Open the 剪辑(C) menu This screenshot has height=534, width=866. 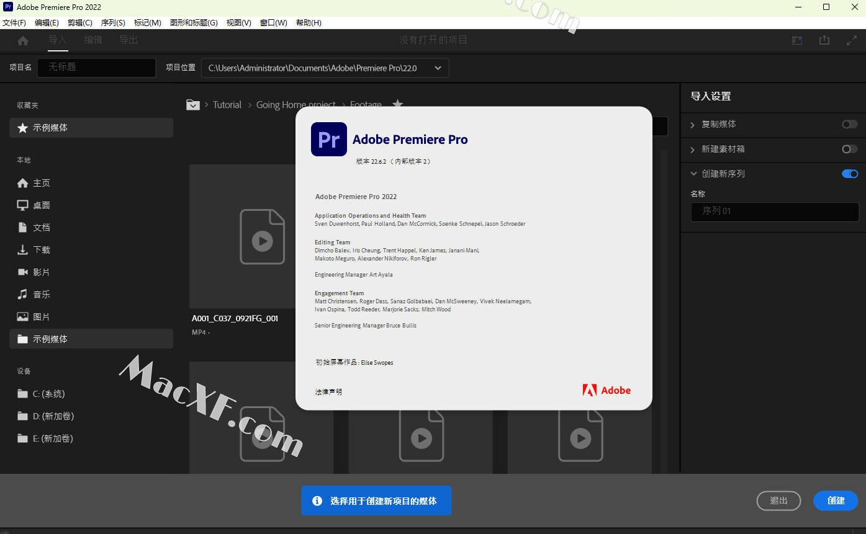(80, 23)
